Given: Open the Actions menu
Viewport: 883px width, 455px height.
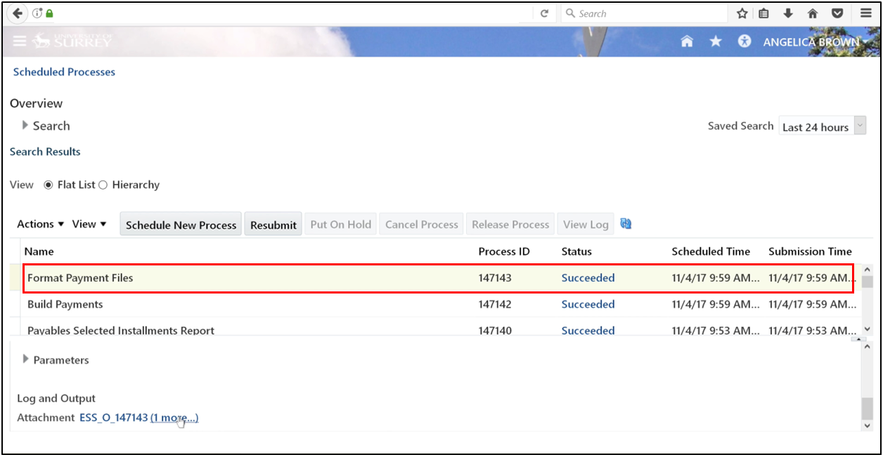Looking at the screenshot, I should pos(40,223).
